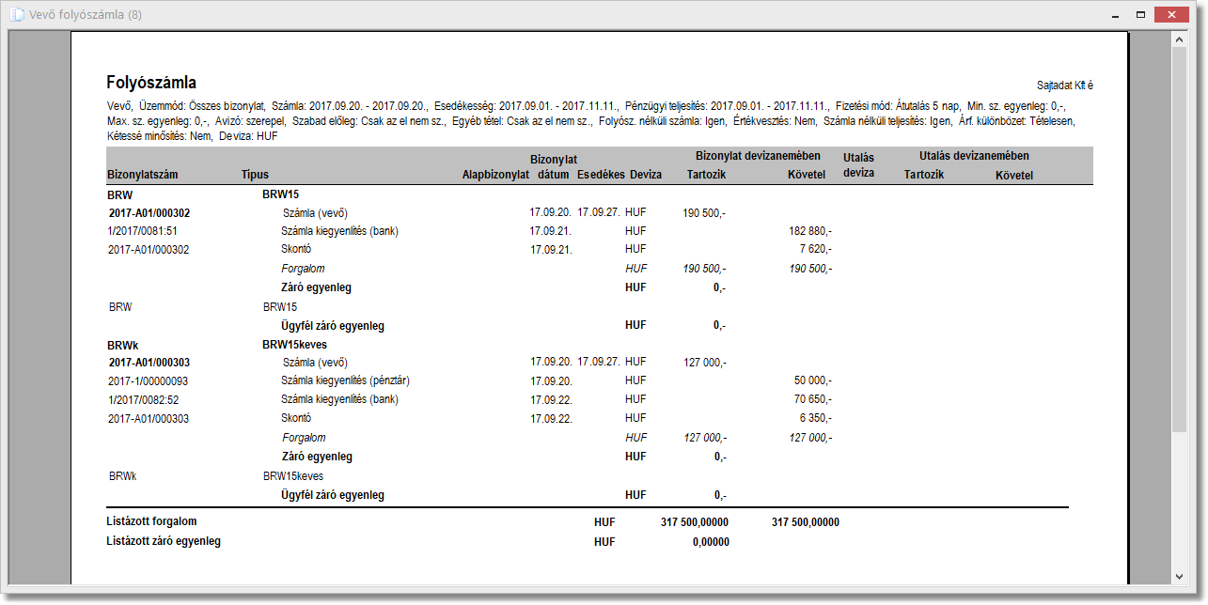Click date 17.09.21. in the 1/2017/0081:51 row
The width and height of the screenshot is (1208, 605).
(x=551, y=231)
